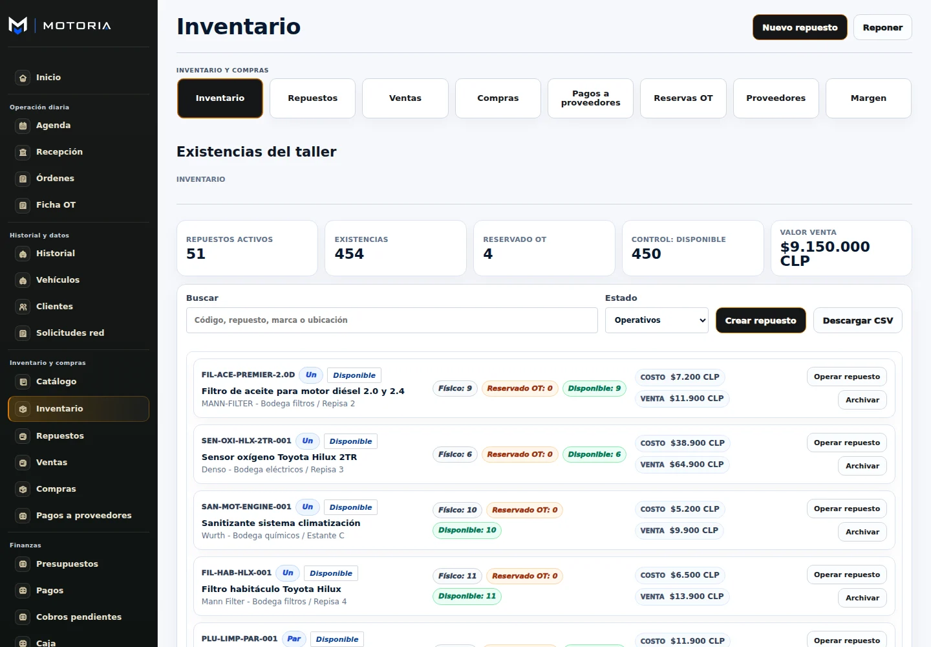This screenshot has height=647, width=931.
Task: Click the Repuestos activos 51 card
Action: [x=247, y=248]
